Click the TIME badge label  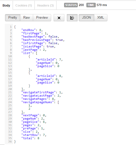point(91,5)
